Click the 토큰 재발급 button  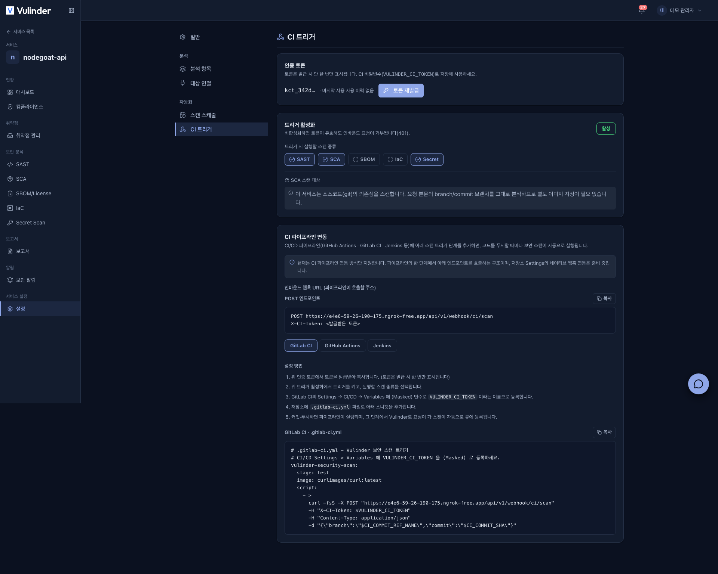(401, 90)
